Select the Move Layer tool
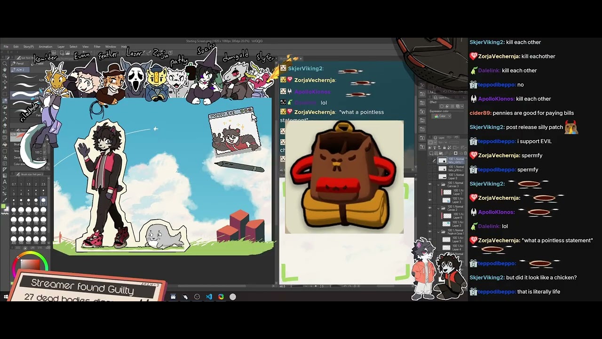Screen dimensions: 602x339 point(5,82)
